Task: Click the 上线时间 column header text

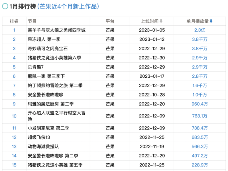Action: 150,21
